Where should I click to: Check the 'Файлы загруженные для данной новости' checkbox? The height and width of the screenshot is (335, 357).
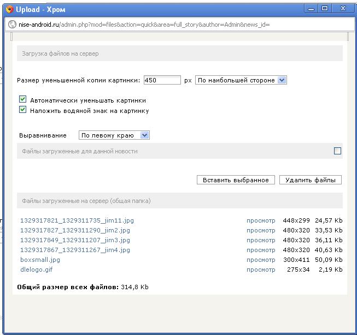pyautogui.click(x=337, y=151)
